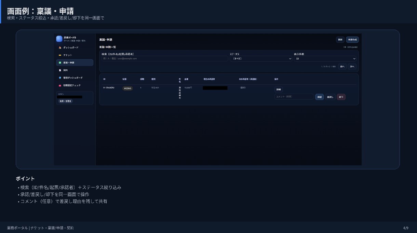Click the footer text 業務ポータル | チケット・稟議/申請・契約
Image resolution: width=417 pixels, height=233 pixels.
[40, 228]
